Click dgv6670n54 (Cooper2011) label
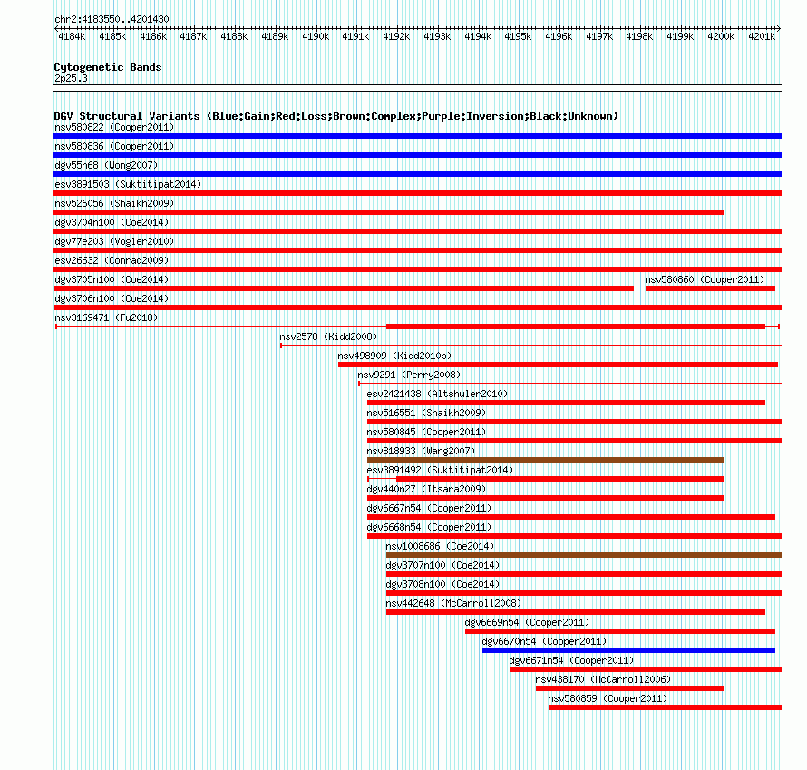This screenshot has height=770, width=807. pos(544,641)
